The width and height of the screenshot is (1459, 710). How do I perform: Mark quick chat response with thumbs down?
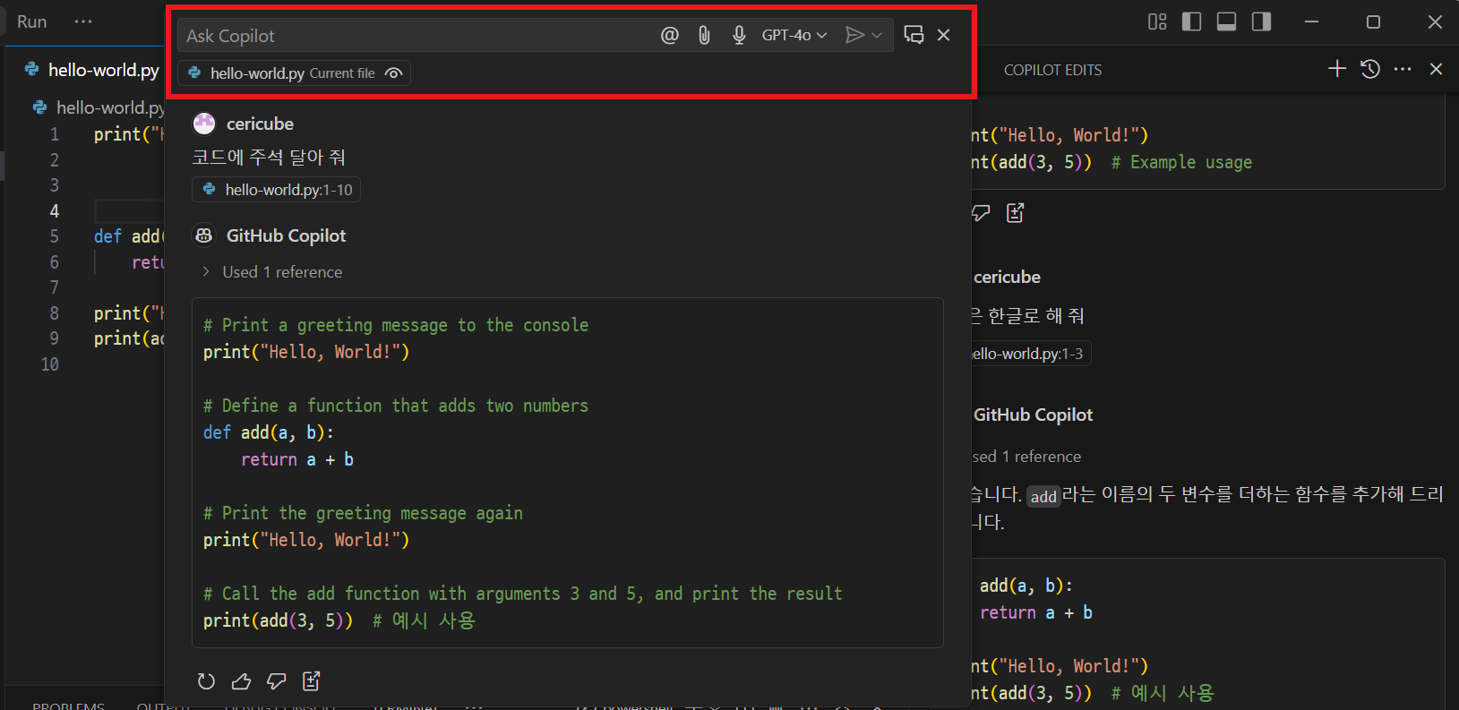pos(276,681)
